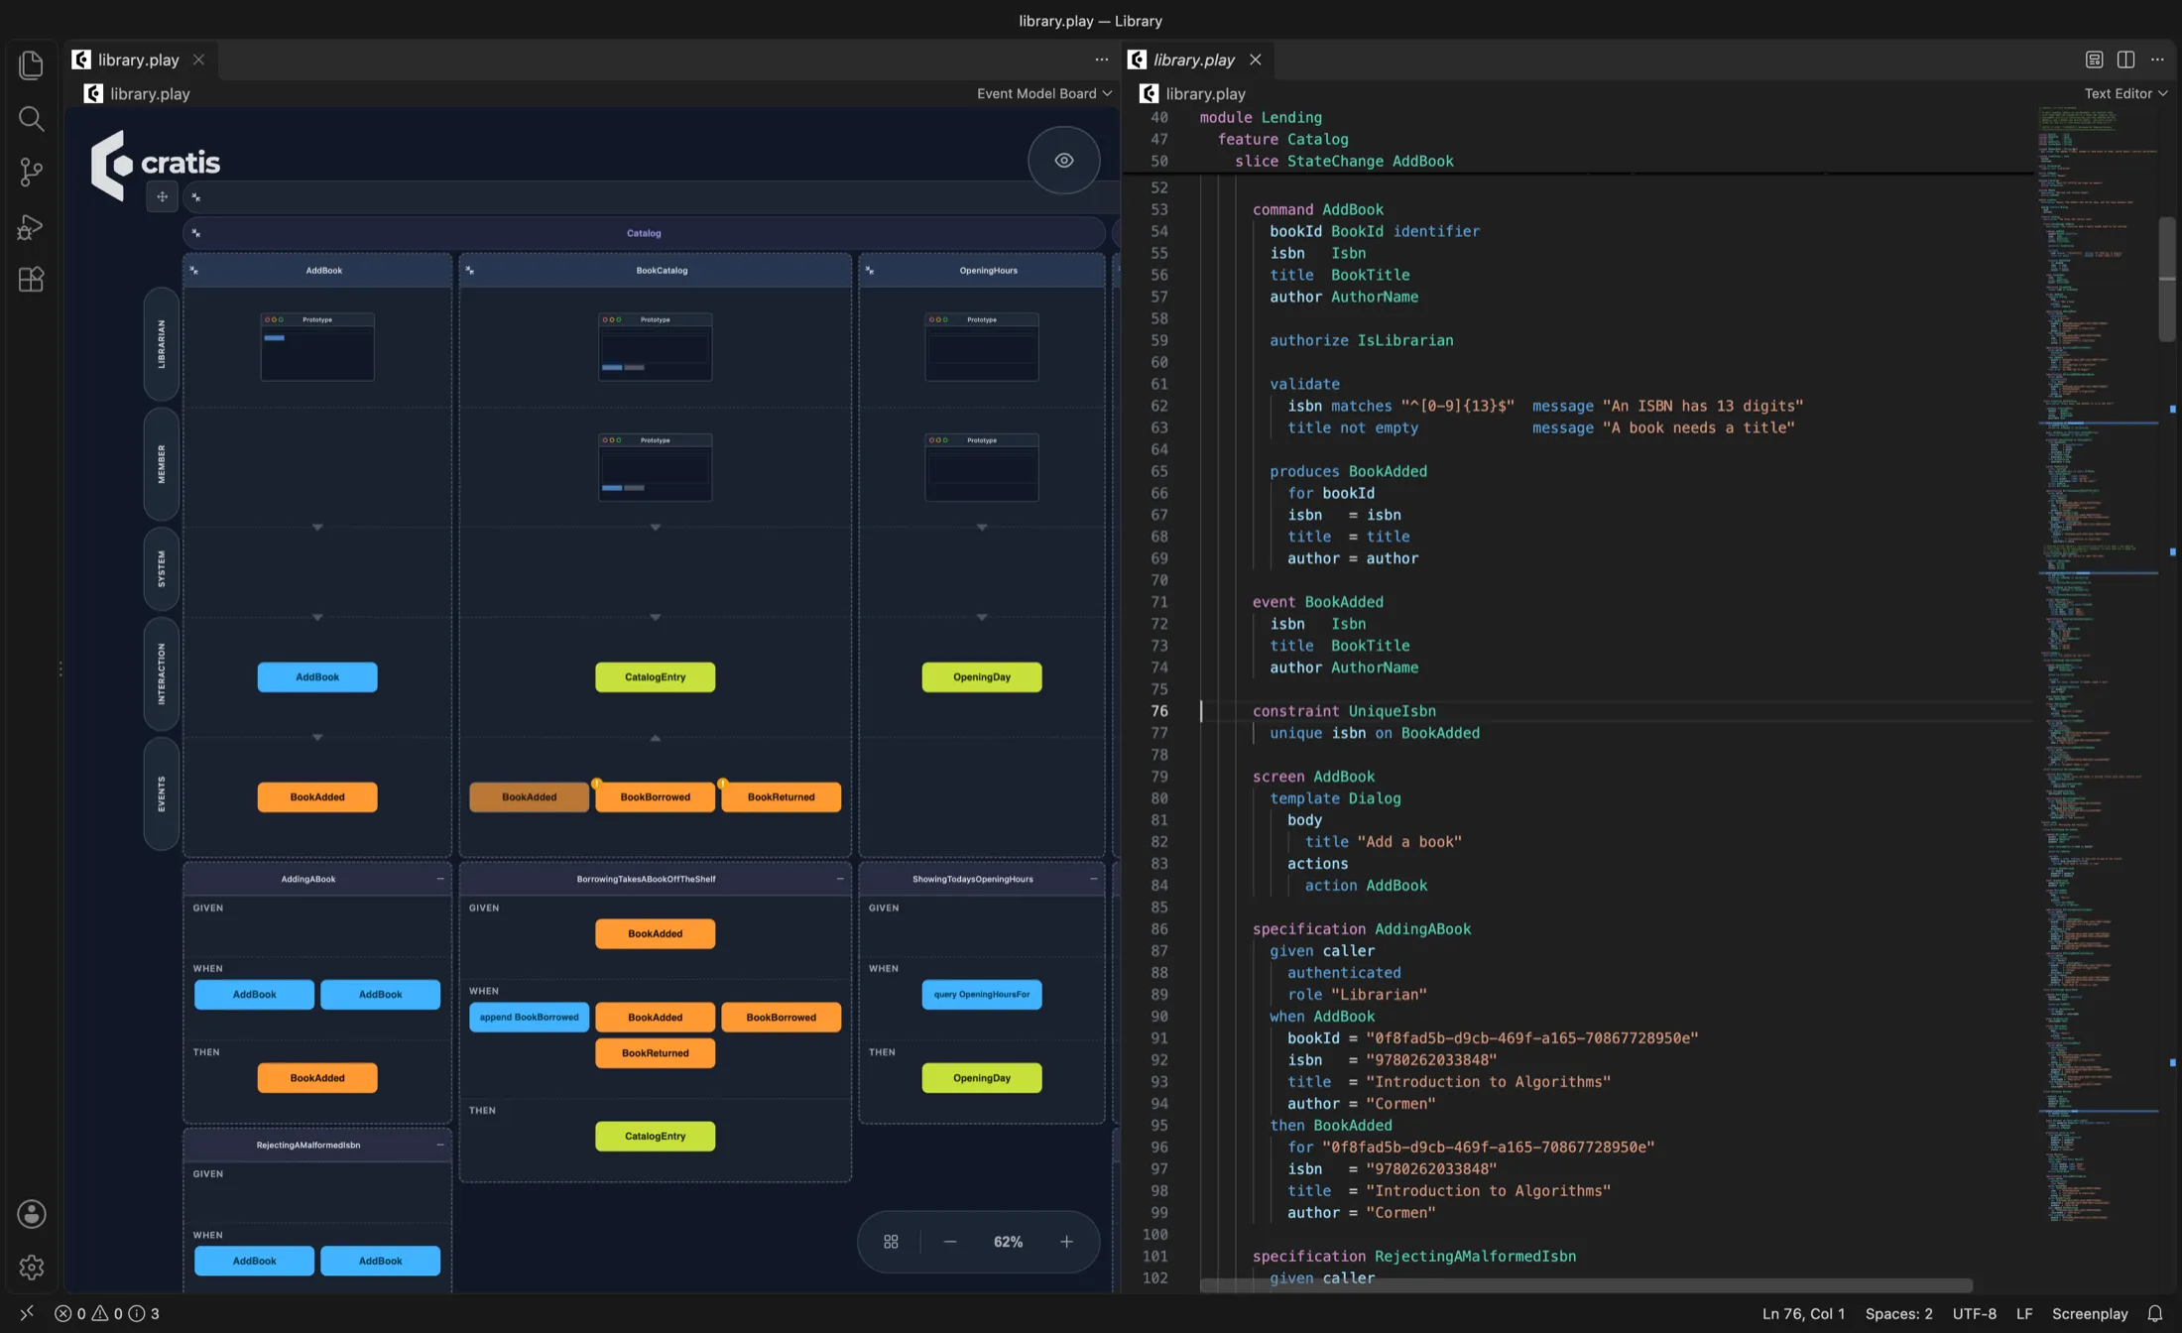Click the code minimap in text editor
The height and width of the screenshot is (1333, 2182).
(2097, 665)
